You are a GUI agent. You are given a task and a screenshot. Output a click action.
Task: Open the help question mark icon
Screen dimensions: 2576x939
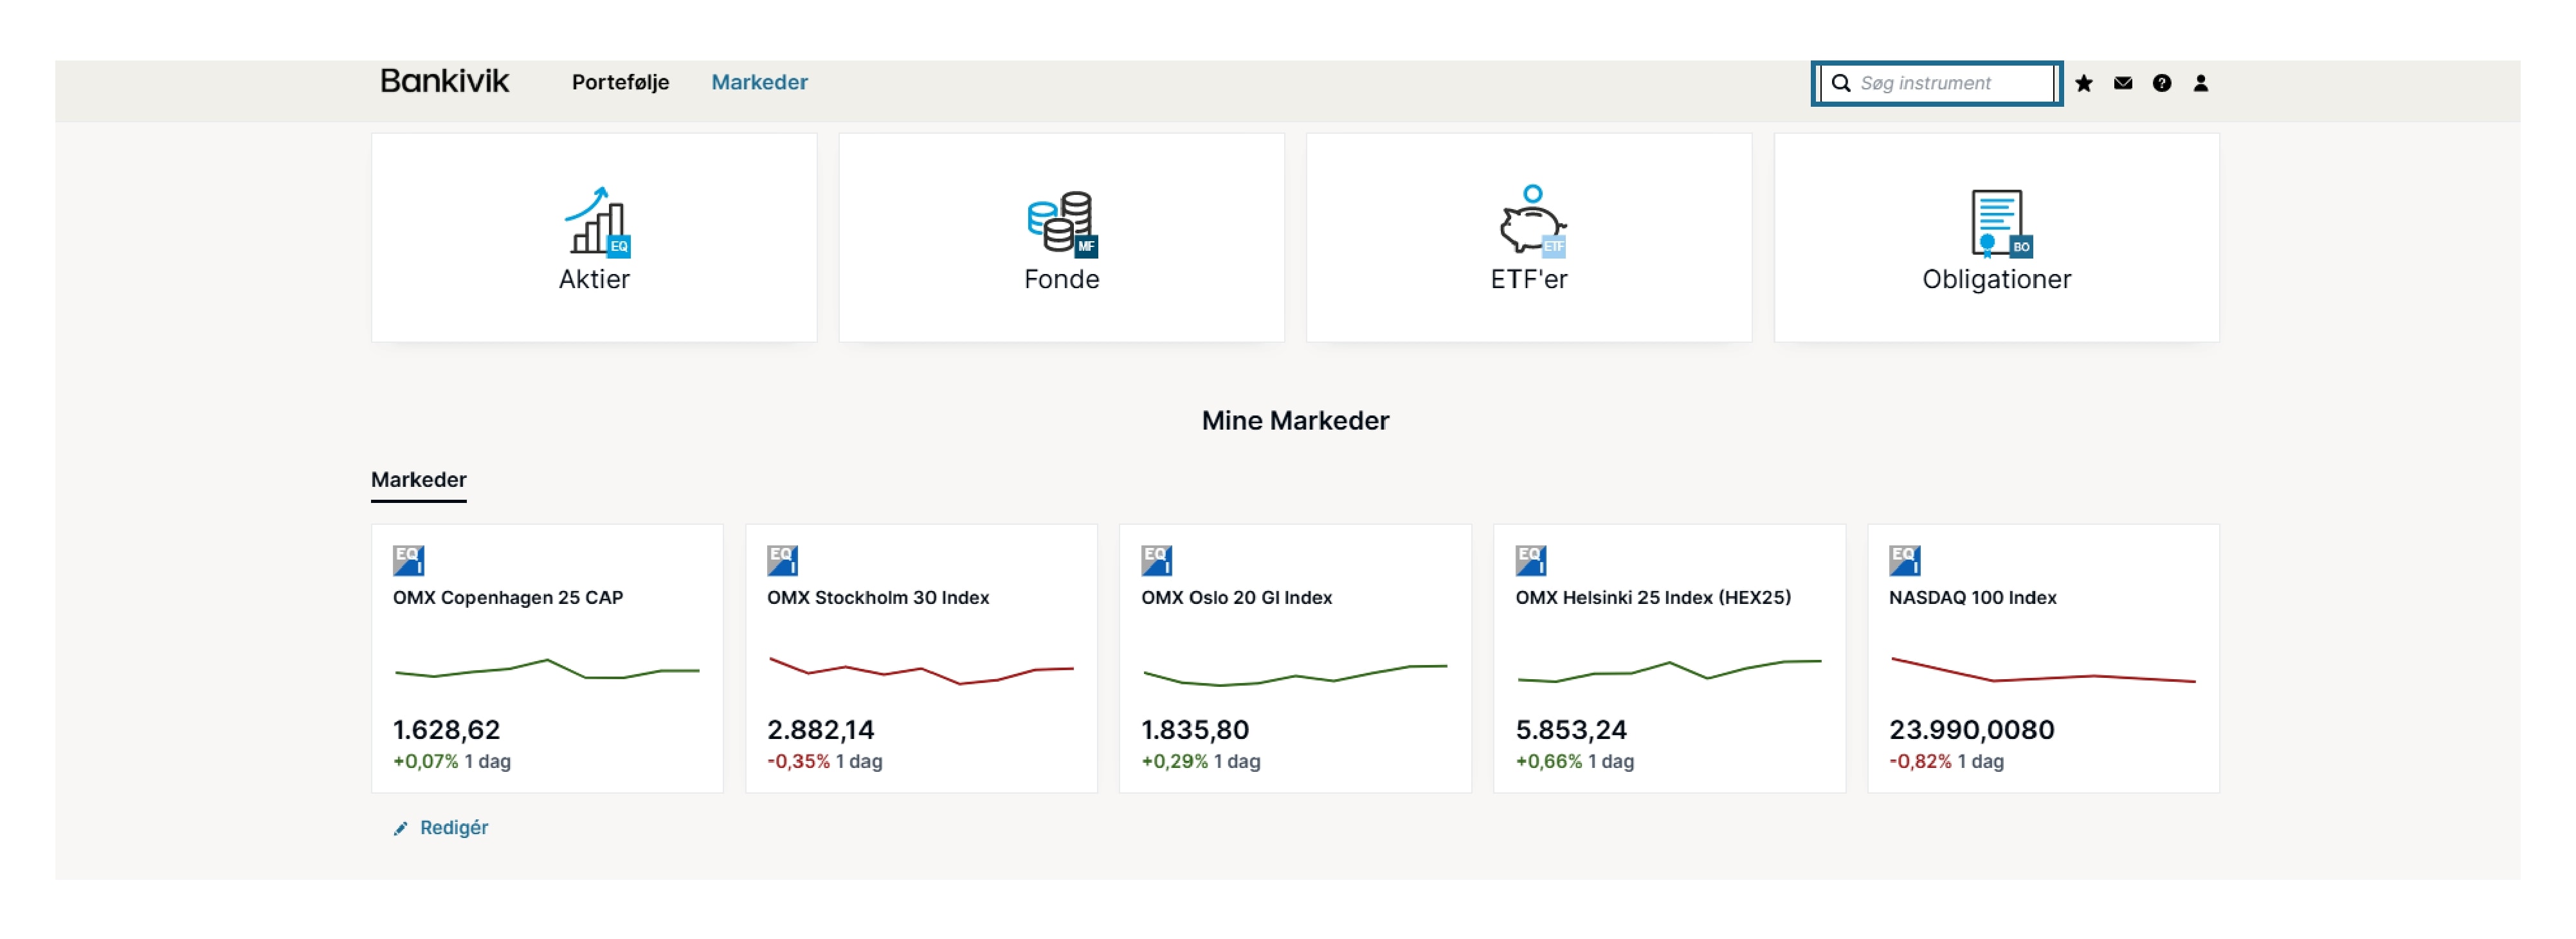pyautogui.click(x=2161, y=83)
